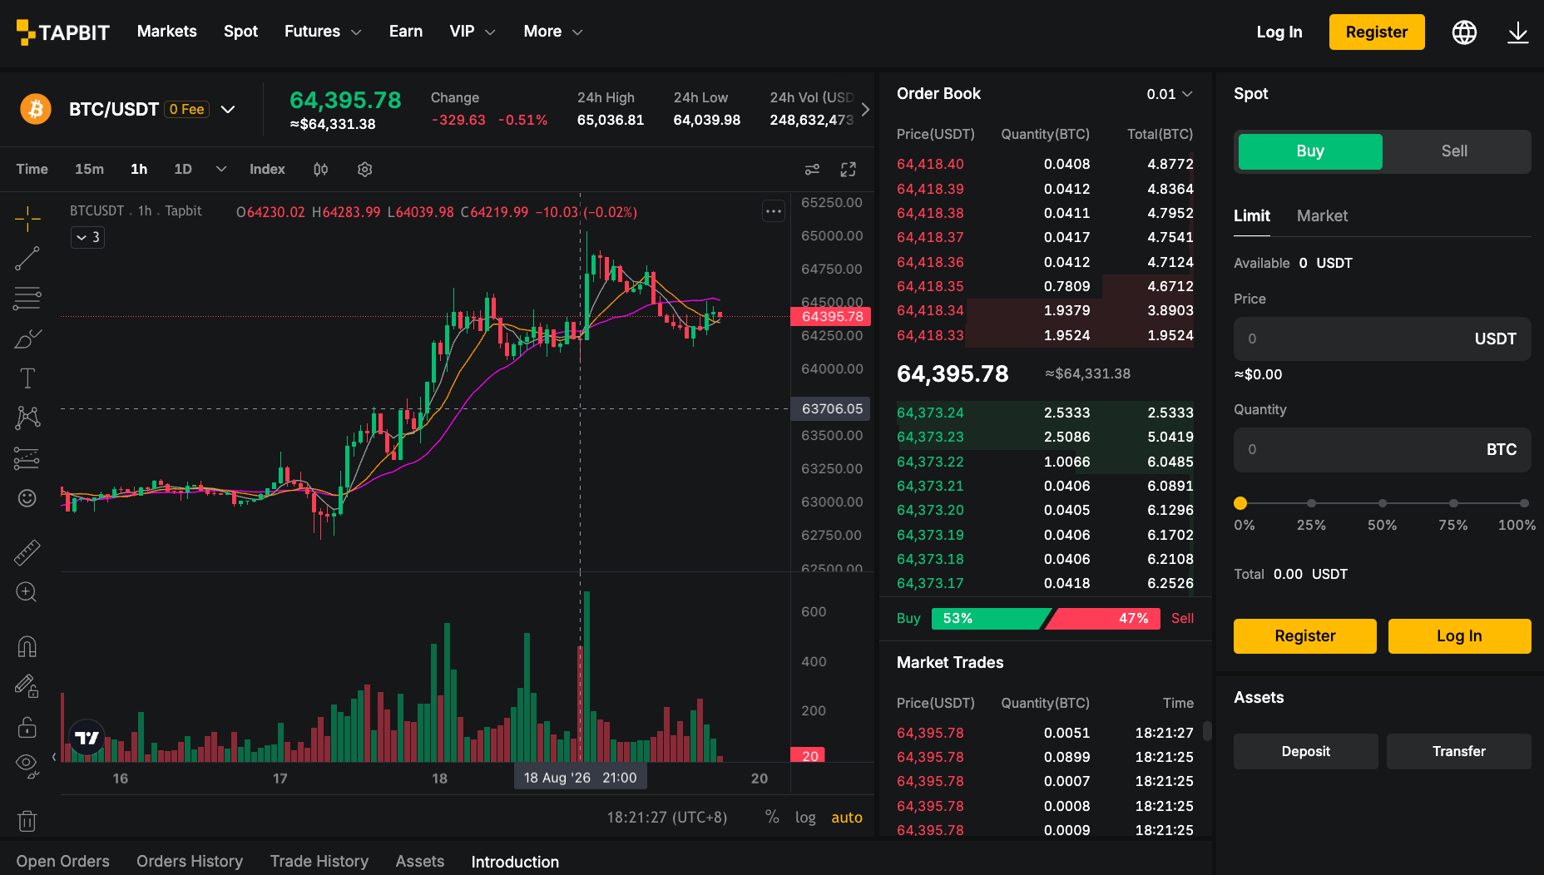Viewport: 1544px width, 875px height.
Task: Open the VIP dropdown menu
Action: pyautogui.click(x=473, y=32)
